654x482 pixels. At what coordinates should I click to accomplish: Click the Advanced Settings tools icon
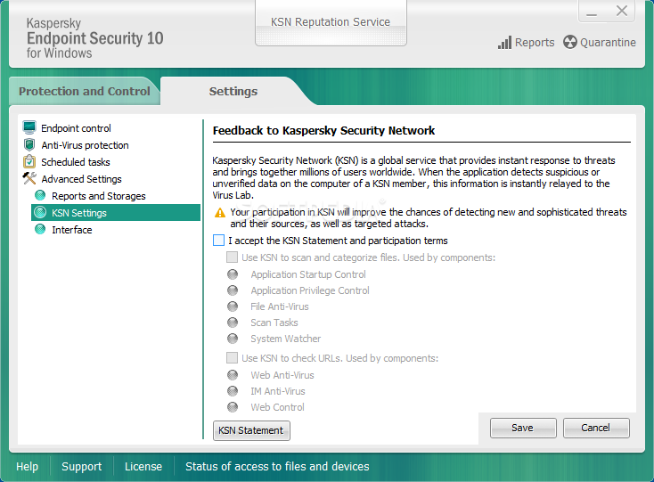(x=30, y=179)
